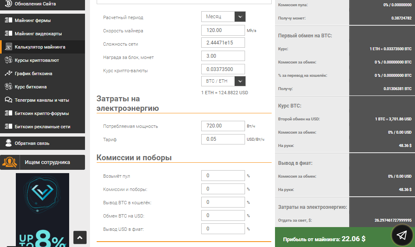Click the Прибыль от майнинга 22.06 $ result

click(324, 239)
